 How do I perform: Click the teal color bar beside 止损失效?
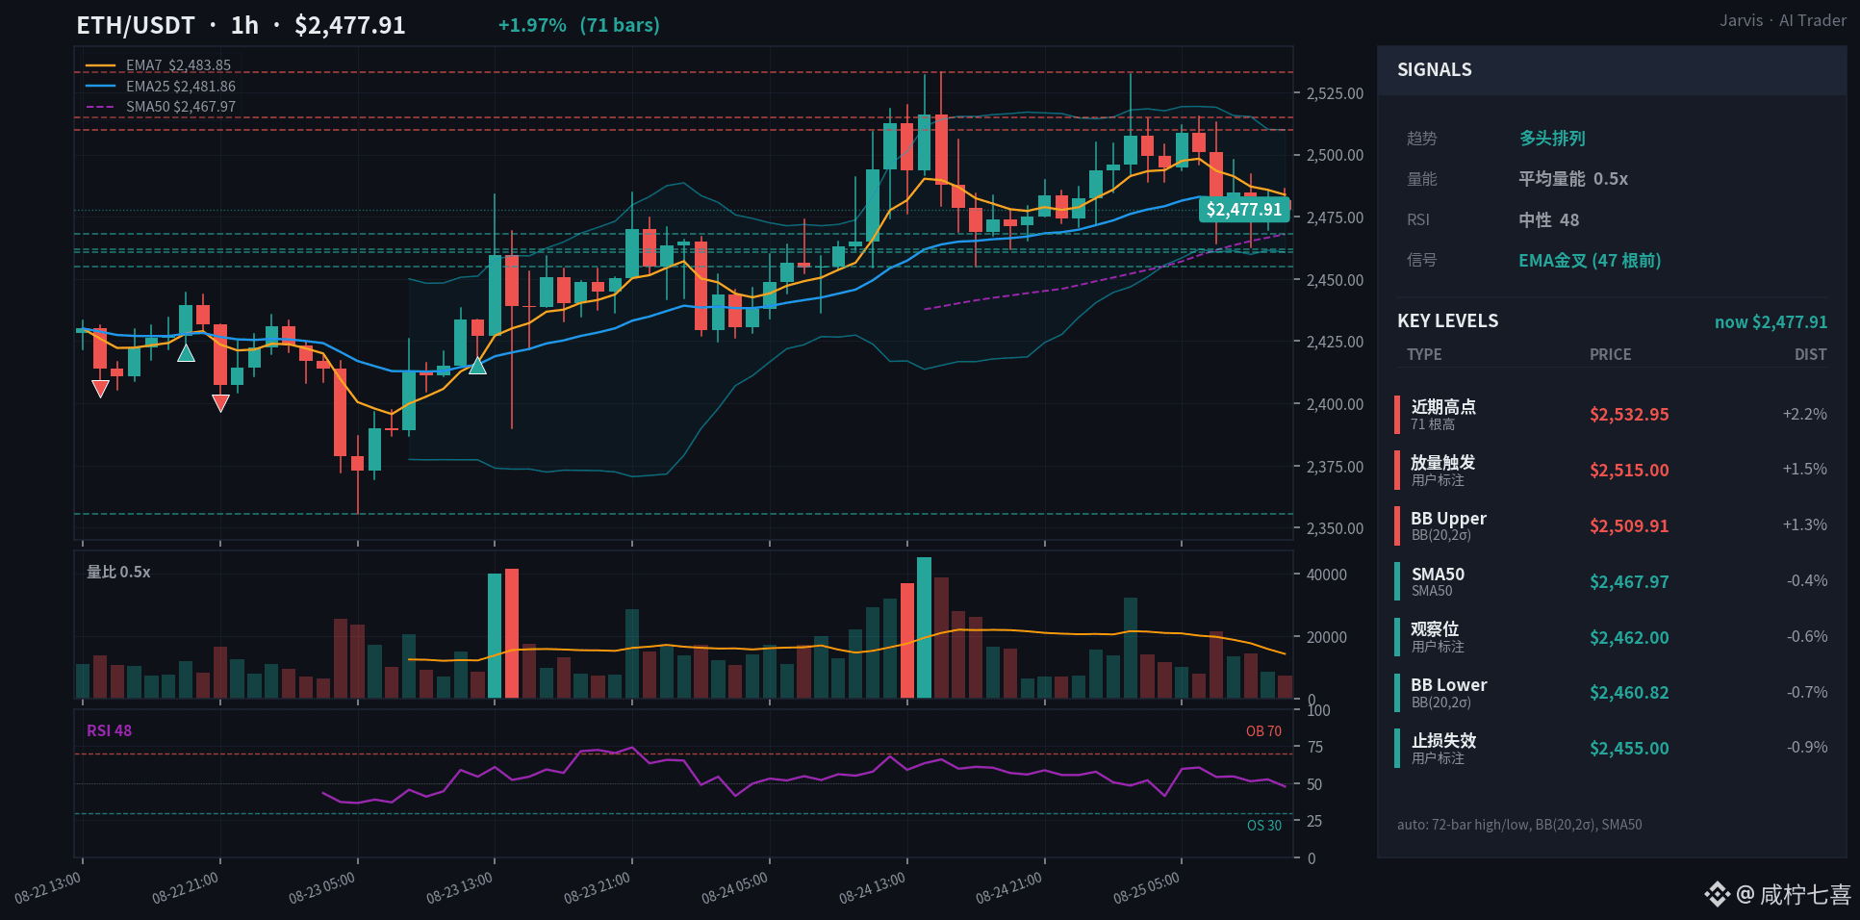click(1397, 749)
